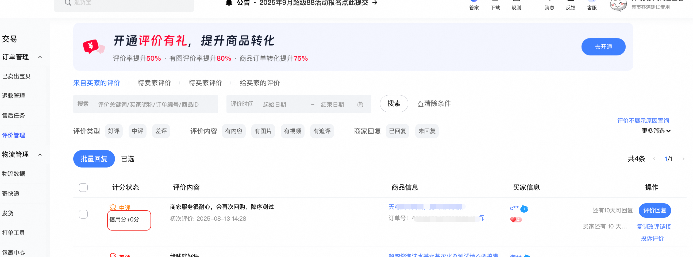Switch to 来自买家的评价 tab
The image size is (693, 257).
[x=97, y=83]
